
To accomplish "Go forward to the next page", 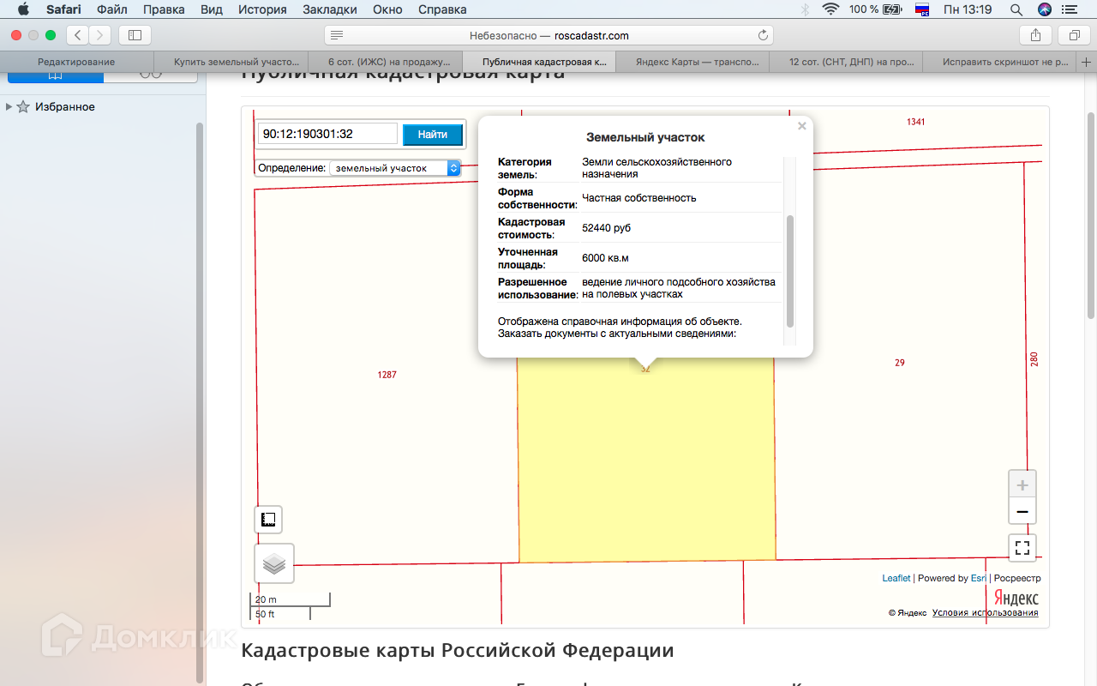I will [x=100, y=35].
